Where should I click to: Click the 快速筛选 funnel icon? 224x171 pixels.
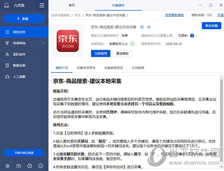[7, 43]
